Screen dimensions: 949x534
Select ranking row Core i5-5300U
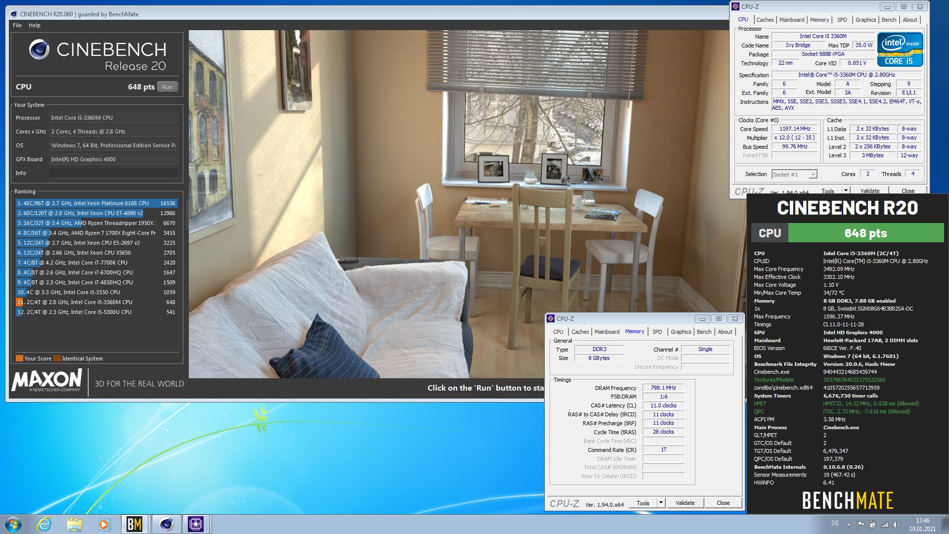point(96,312)
